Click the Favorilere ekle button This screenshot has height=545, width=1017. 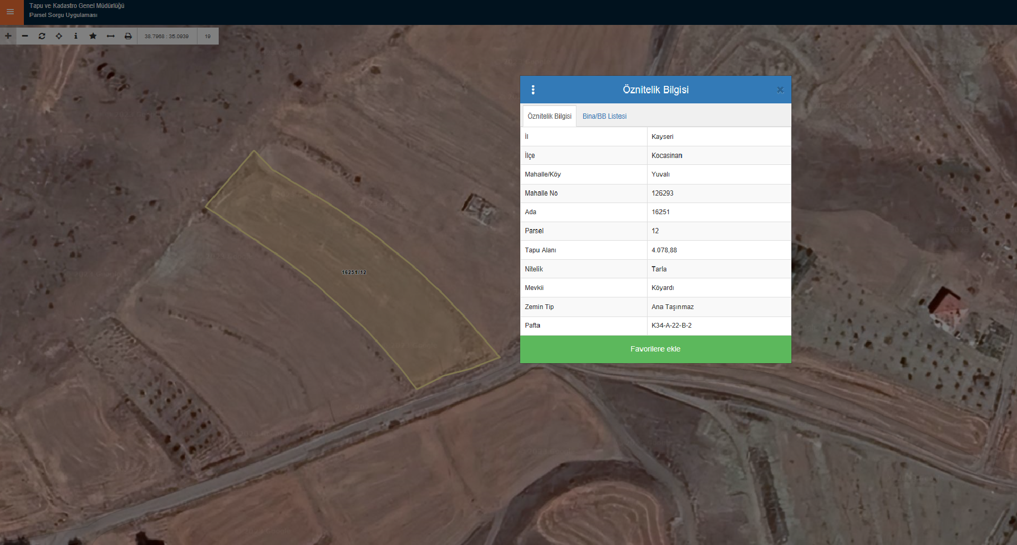pos(656,349)
